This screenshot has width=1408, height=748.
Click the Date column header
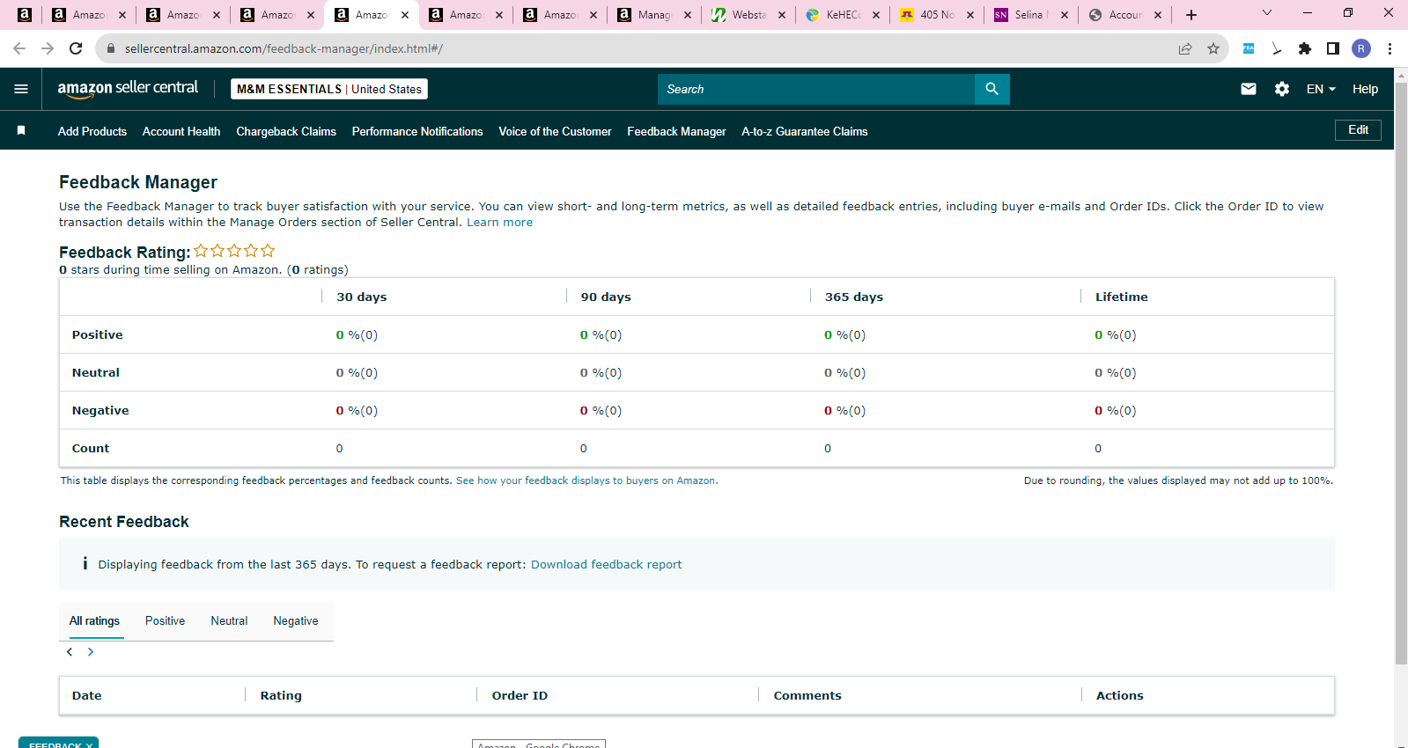point(87,695)
